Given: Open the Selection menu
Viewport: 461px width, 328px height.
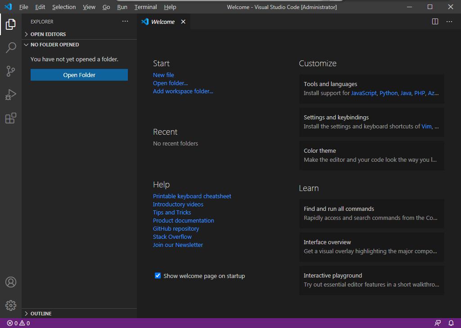Looking at the screenshot, I should point(63,7).
